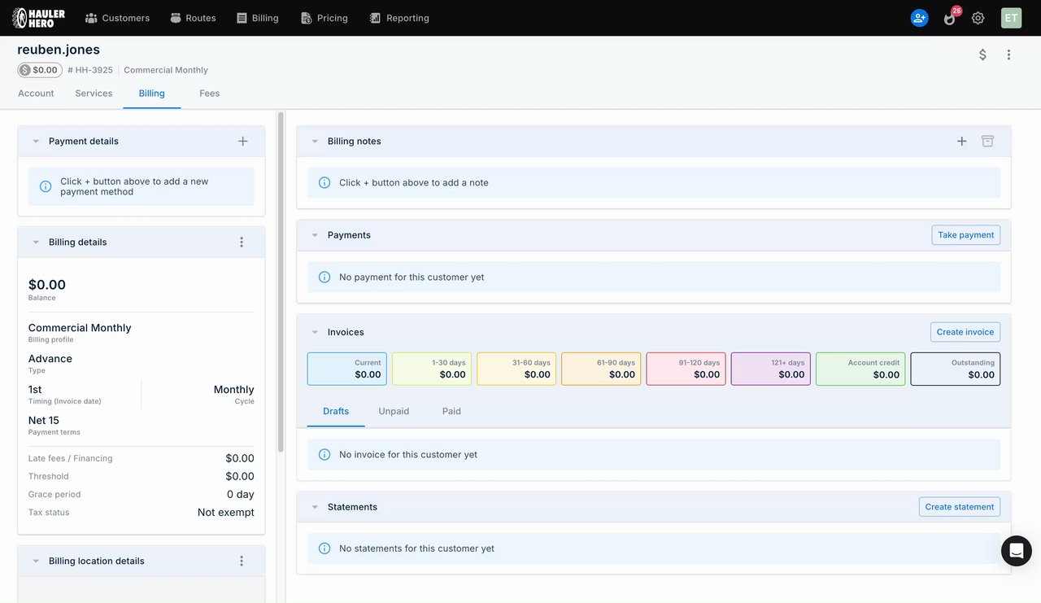Collapse the Statements section

pos(315,507)
